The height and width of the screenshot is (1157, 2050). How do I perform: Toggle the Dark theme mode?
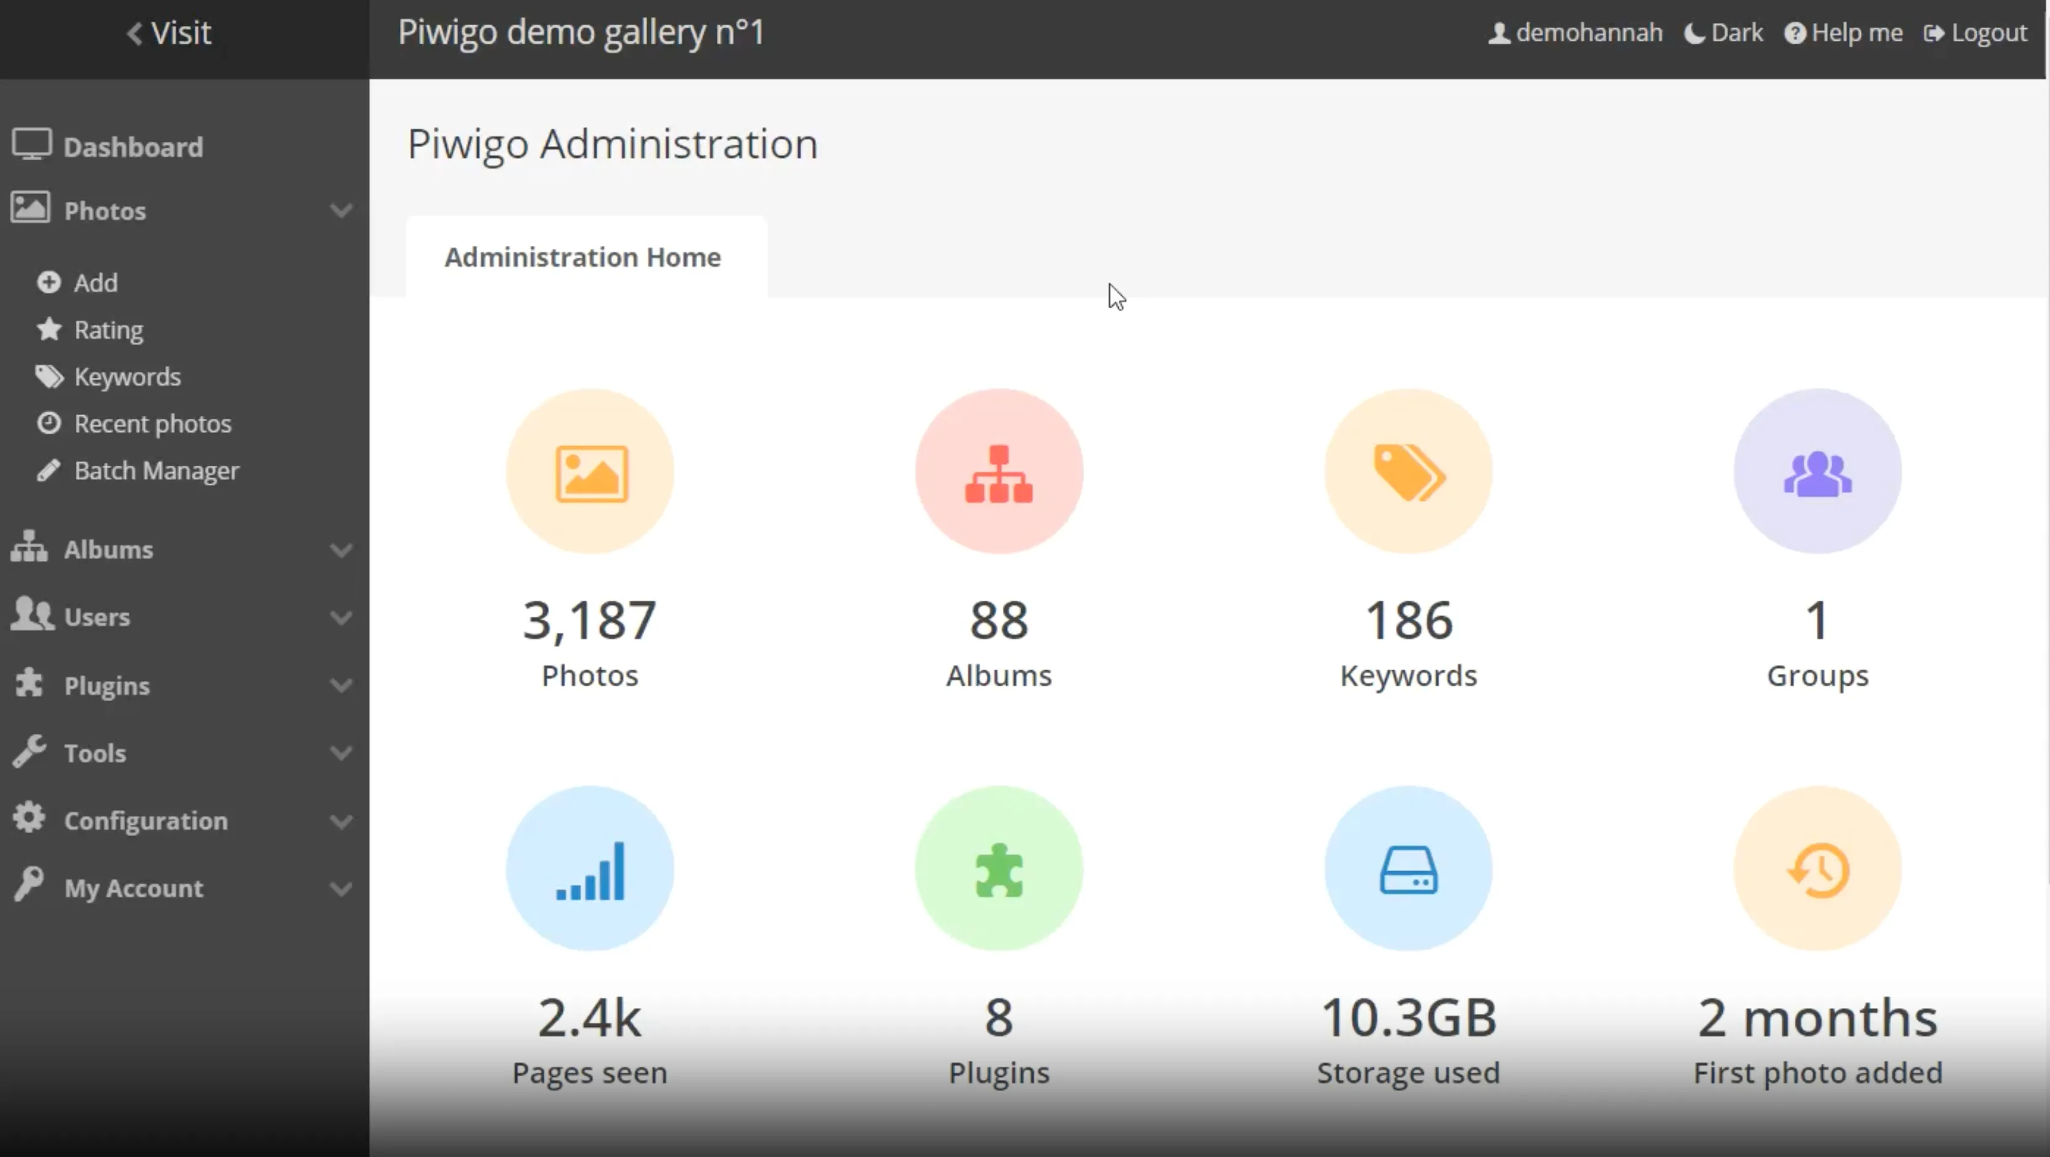pyautogui.click(x=1724, y=33)
